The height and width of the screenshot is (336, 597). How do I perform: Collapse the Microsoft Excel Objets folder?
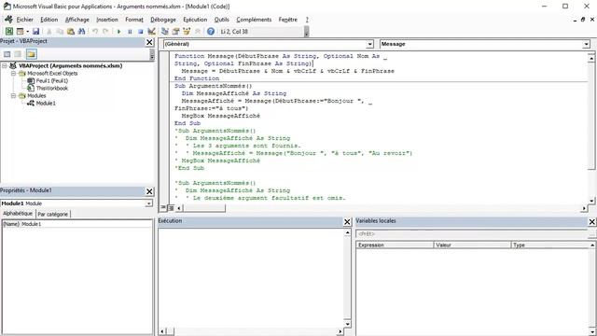coord(13,73)
